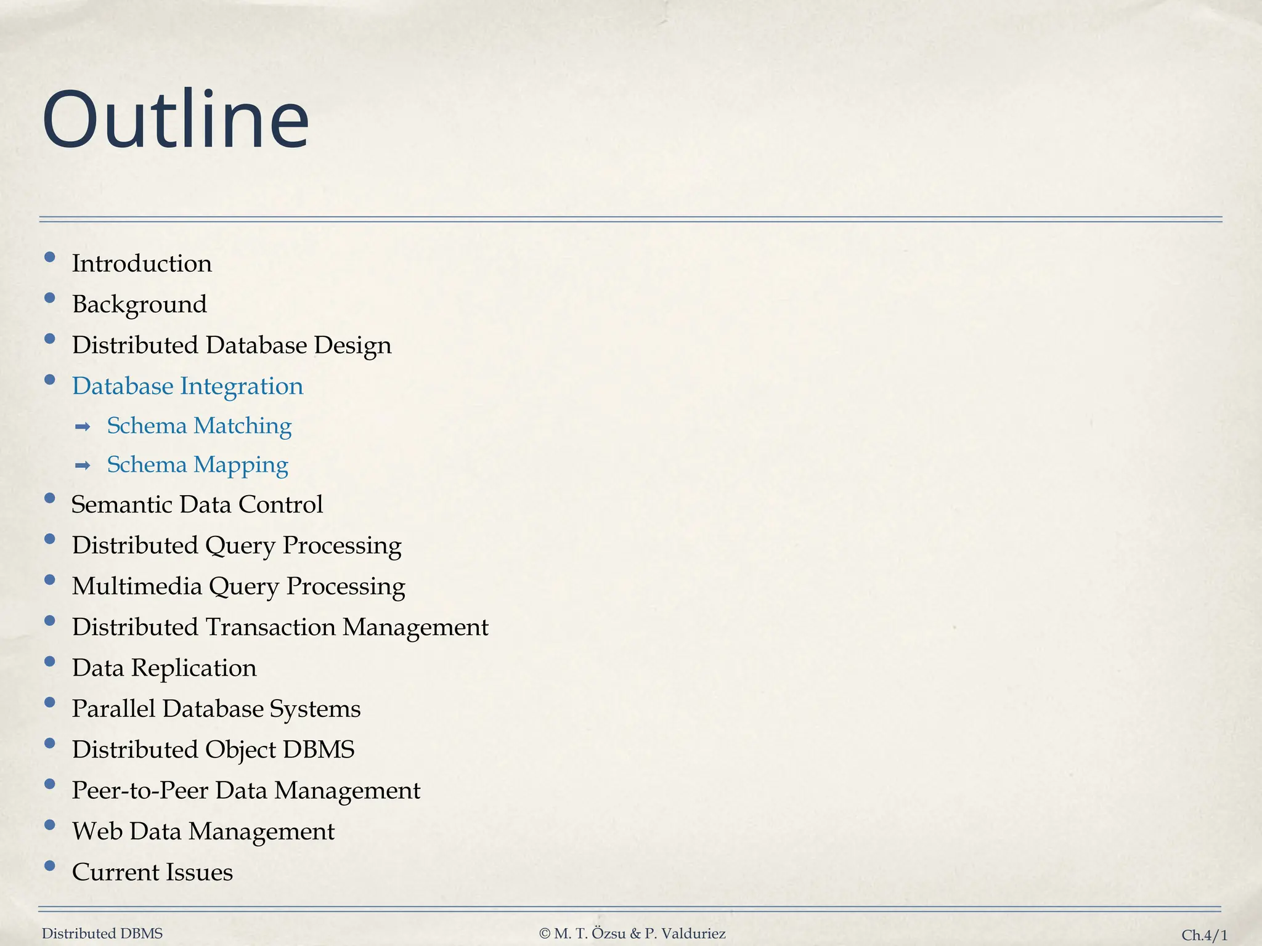Select Distributed Database Design item

click(231, 345)
